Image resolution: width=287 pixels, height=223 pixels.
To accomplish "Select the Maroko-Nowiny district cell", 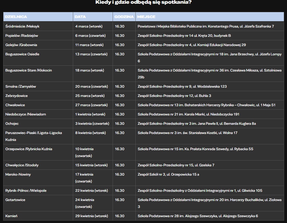I will point(18,175).
